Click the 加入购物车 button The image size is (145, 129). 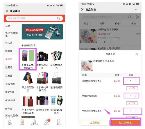(126, 123)
